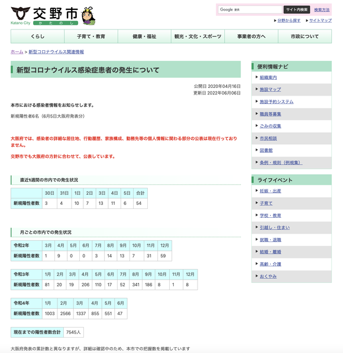The image size is (343, 353).
Task: Open the 学校・教育 life event link
Action: click(270, 215)
